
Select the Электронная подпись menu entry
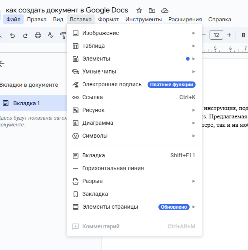pyautogui.click(x=134, y=85)
